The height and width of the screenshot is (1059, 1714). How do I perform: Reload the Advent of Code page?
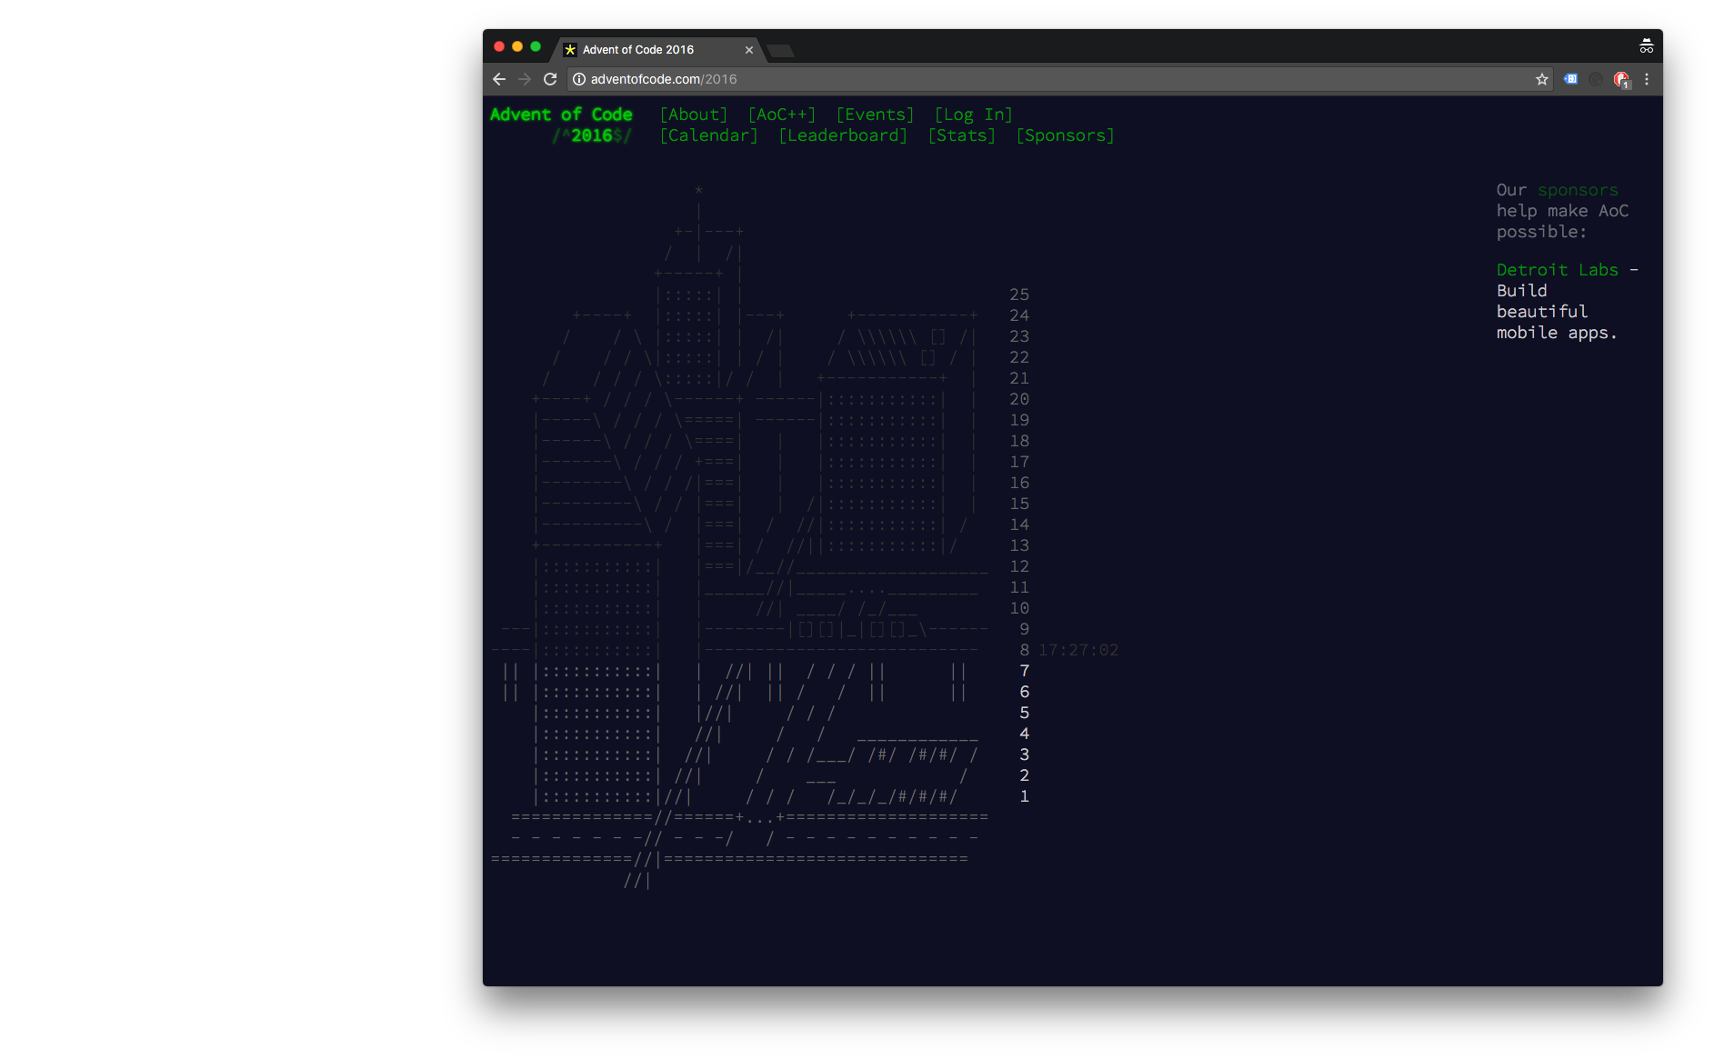[550, 79]
